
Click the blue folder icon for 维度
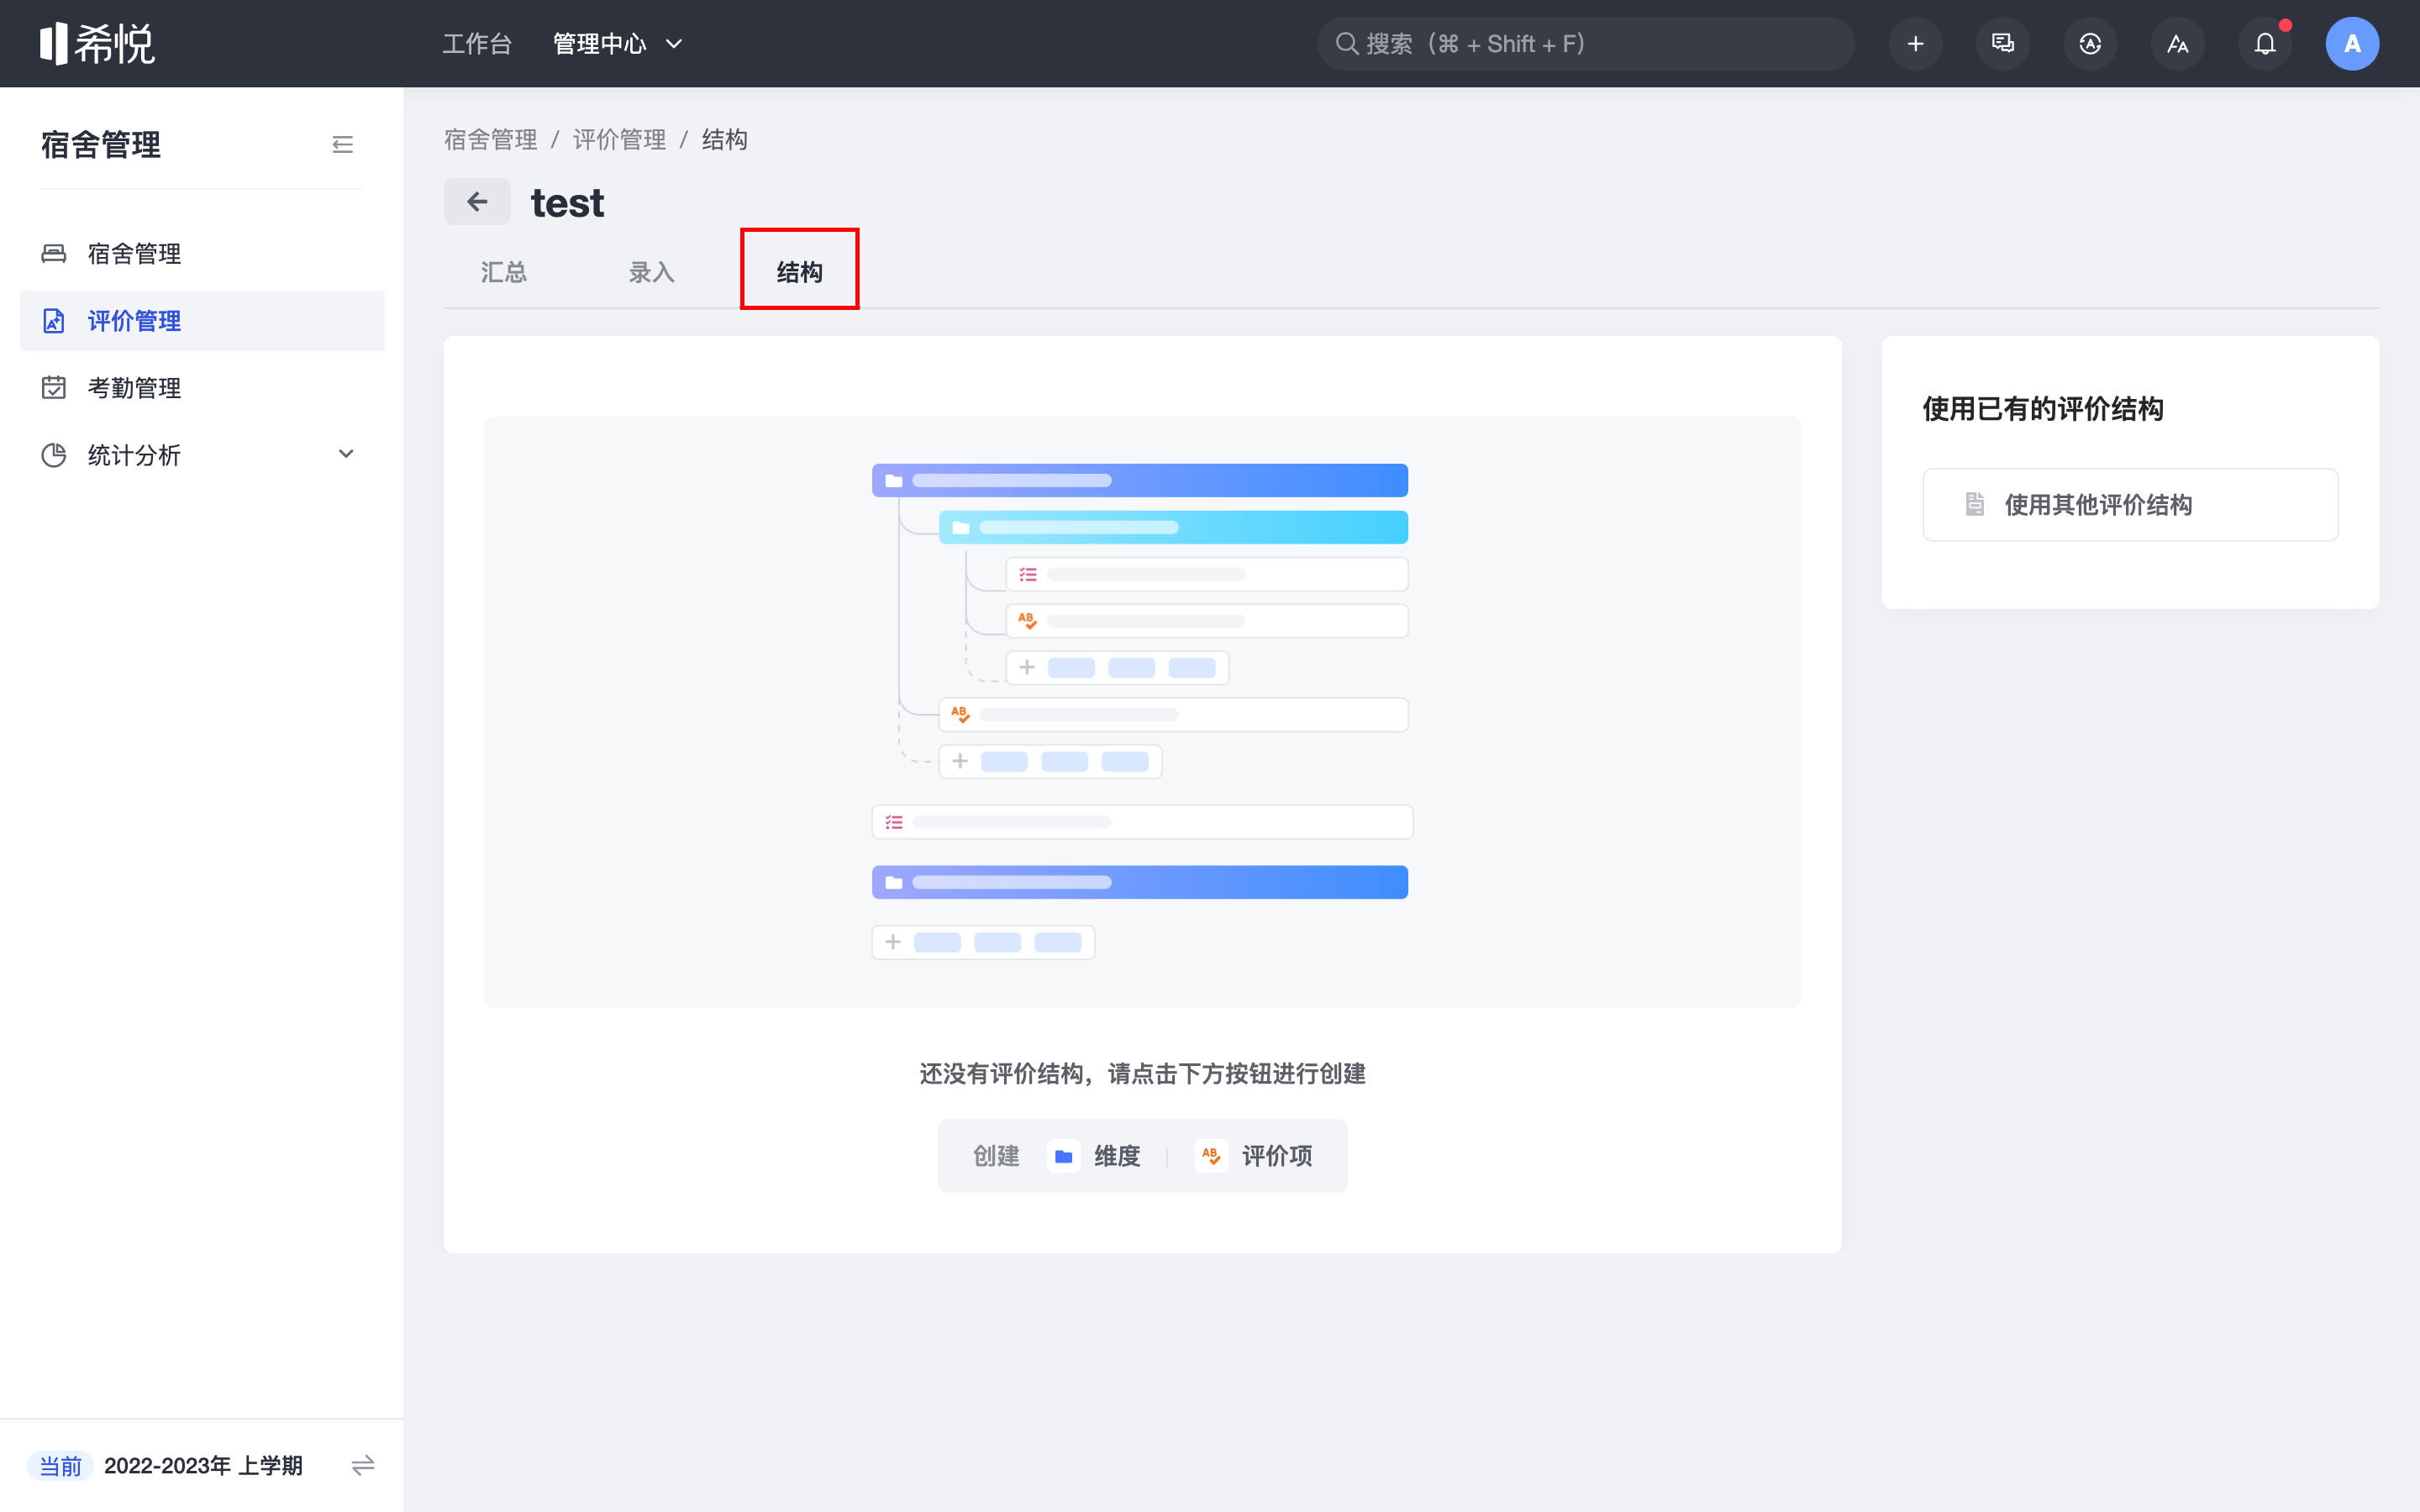pyautogui.click(x=1063, y=1156)
